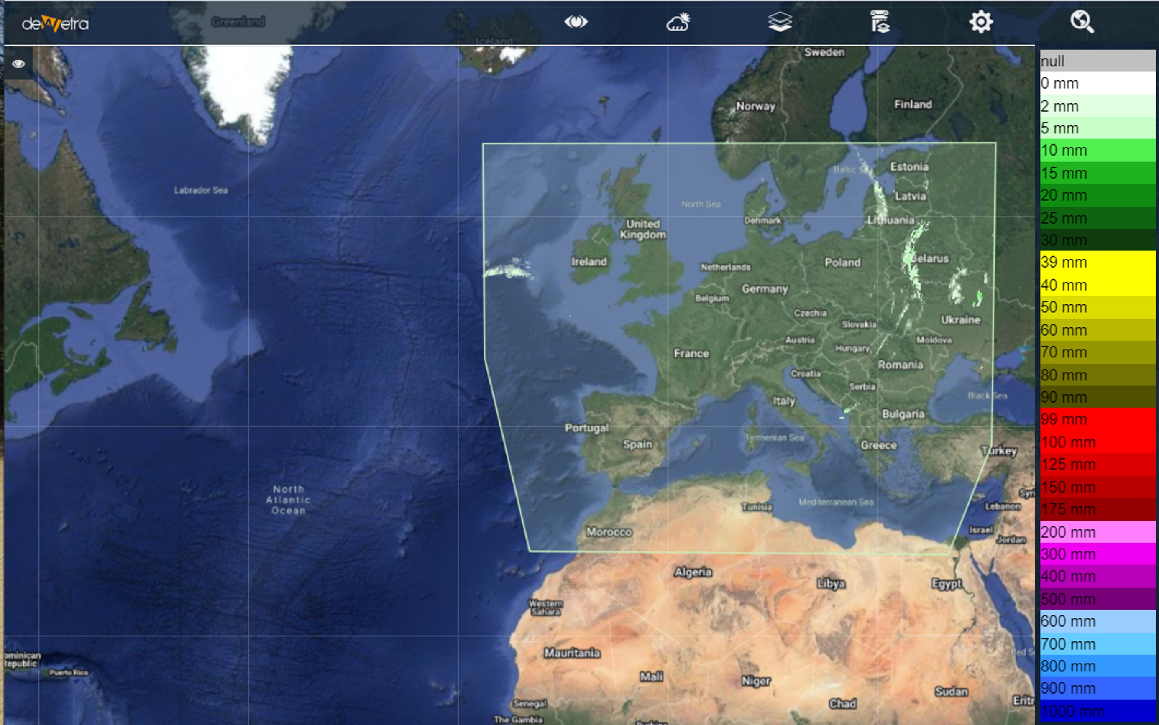
Task: Click the Dewetra logo
Action: pos(55,23)
